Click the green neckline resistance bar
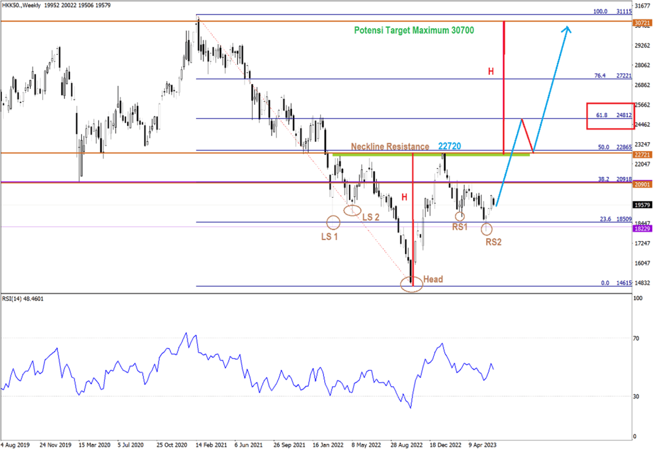 431,155
